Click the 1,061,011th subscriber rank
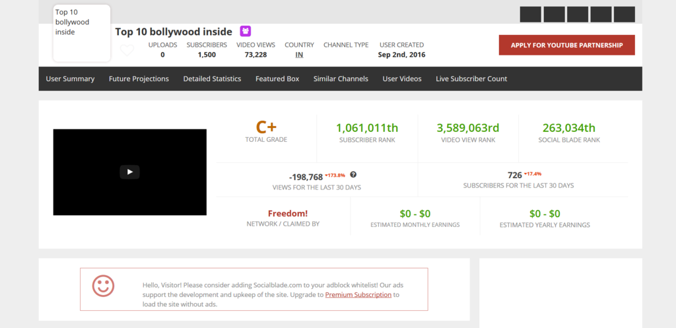 pyautogui.click(x=367, y=128)
